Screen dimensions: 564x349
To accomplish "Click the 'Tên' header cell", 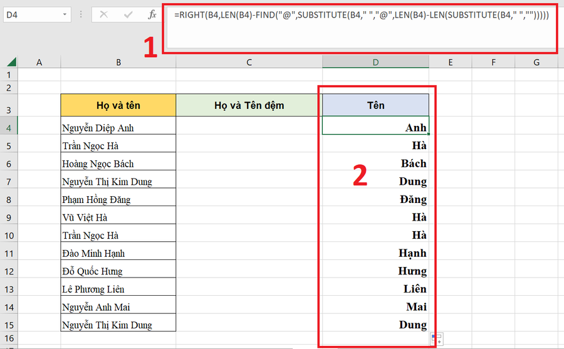I will 375,105.
